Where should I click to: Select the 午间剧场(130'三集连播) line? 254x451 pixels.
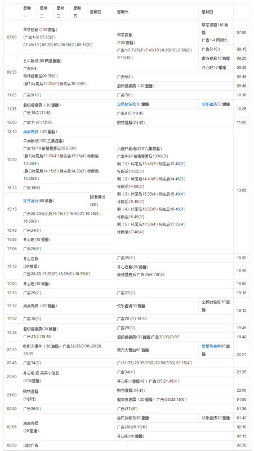(43, 140)
